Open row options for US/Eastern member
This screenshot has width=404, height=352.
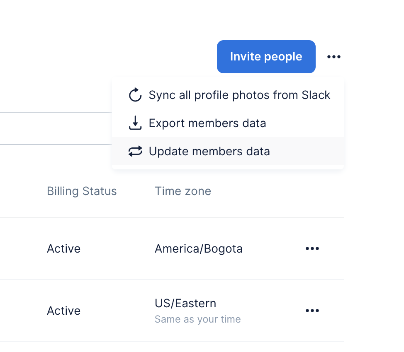coord(312,311)
